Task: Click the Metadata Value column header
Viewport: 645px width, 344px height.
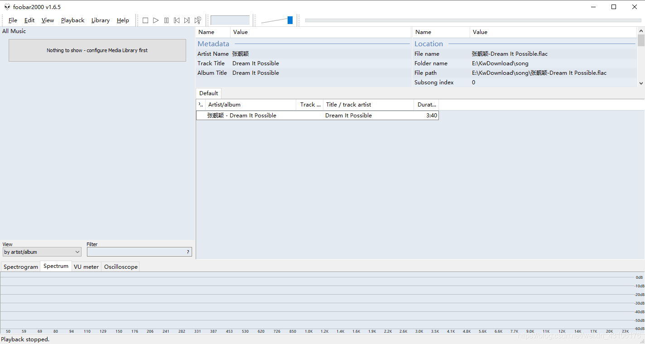Action: coord(321,32)
